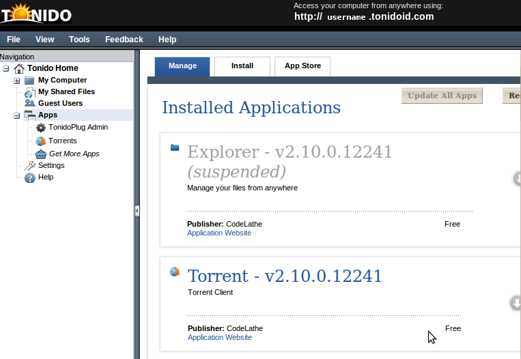Open the Feedback menu
This screenshot has height=359, width=521.
click(124, 40)
